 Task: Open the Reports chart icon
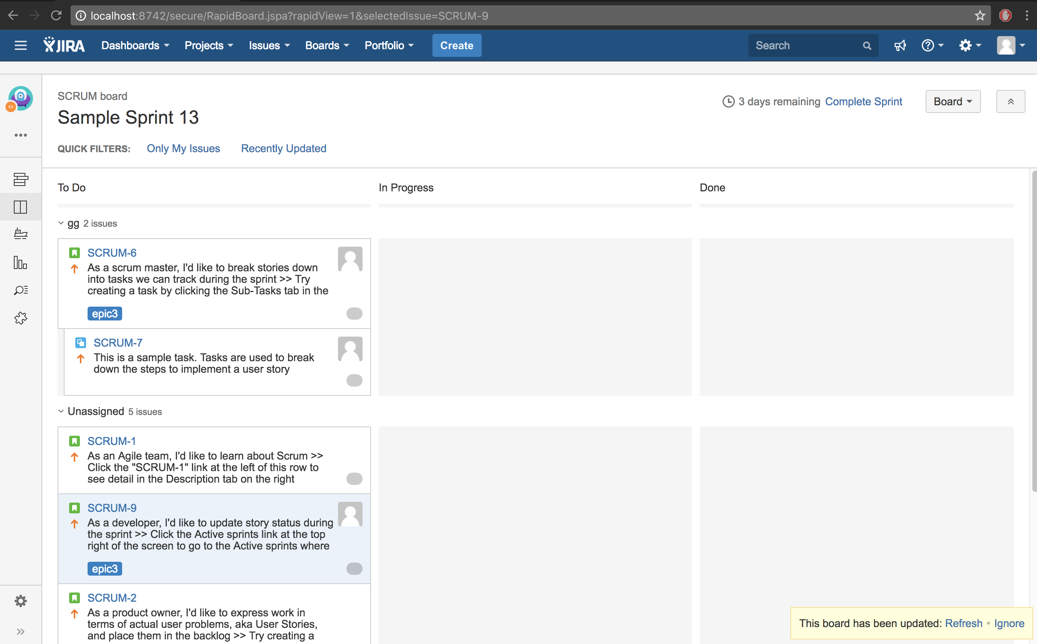[x=20, y=262]
